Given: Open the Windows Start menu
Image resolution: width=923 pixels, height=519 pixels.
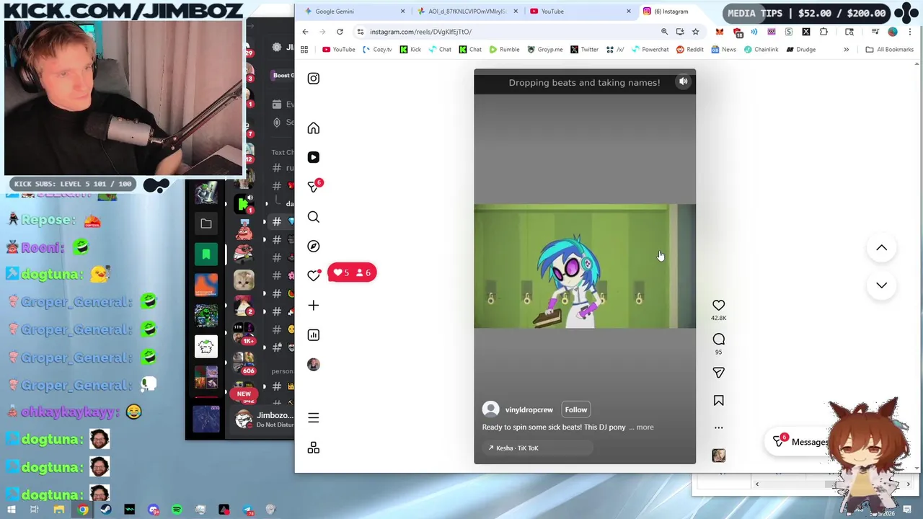Looking at the screenshot, I should click(11, 510).
